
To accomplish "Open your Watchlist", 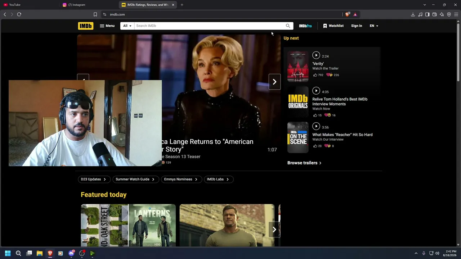I will click(333, 26).
